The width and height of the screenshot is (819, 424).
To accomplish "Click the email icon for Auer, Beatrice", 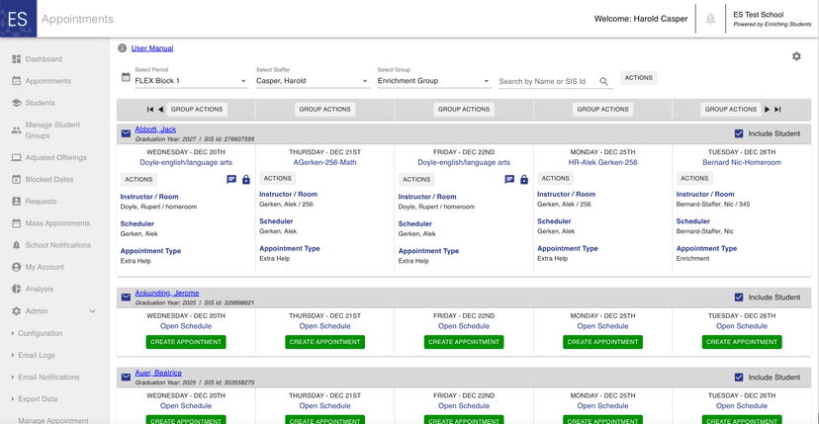I will coord(126,377).
